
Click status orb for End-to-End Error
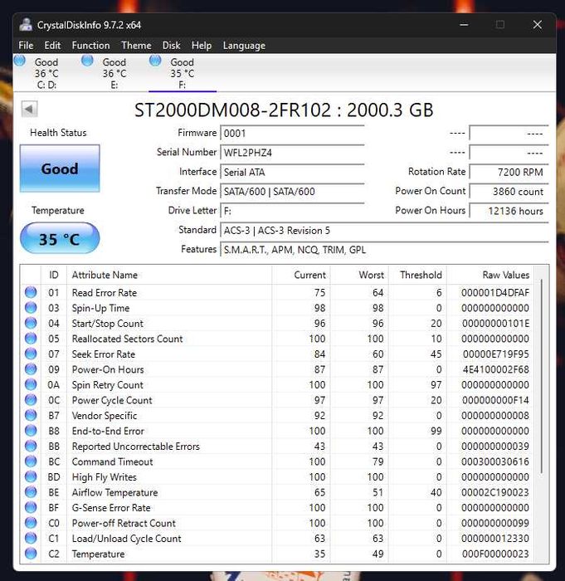pyautogui.click(x=31, y=431)
